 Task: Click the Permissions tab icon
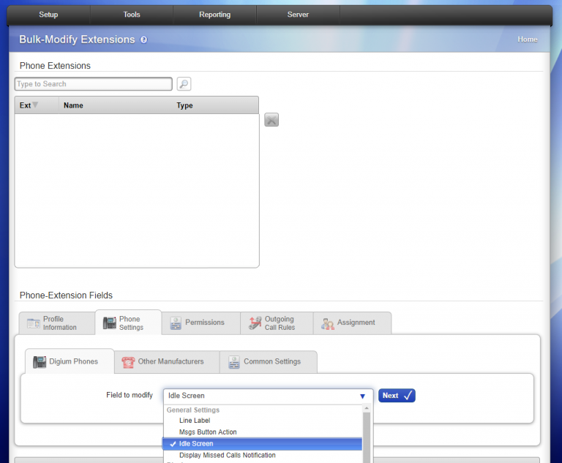point(176,323)
